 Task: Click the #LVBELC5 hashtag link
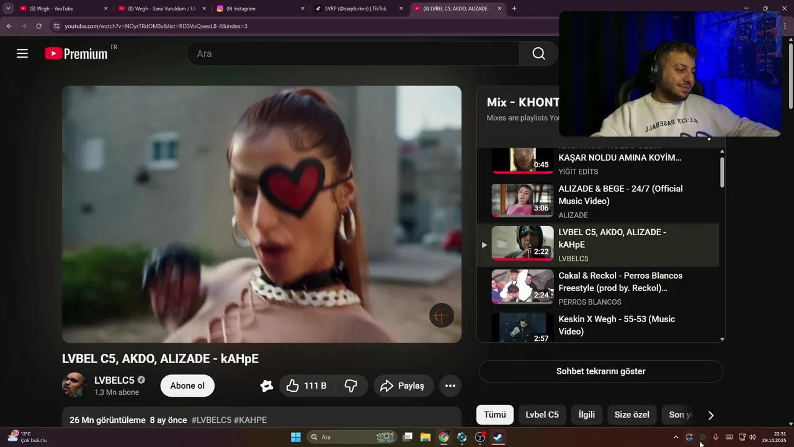pyautogui.click(x=212, y=420)
